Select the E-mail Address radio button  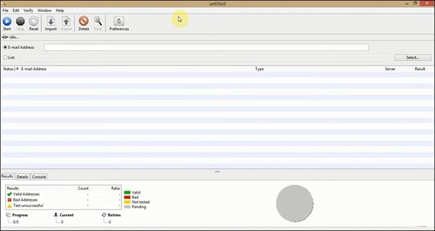[x=5, y=47]
